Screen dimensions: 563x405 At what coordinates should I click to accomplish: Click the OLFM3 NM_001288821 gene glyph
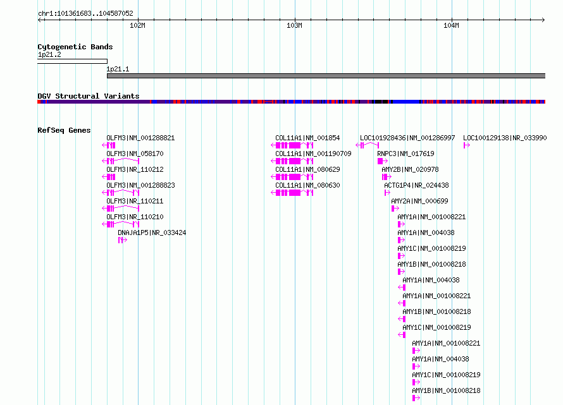click(109, 145)
